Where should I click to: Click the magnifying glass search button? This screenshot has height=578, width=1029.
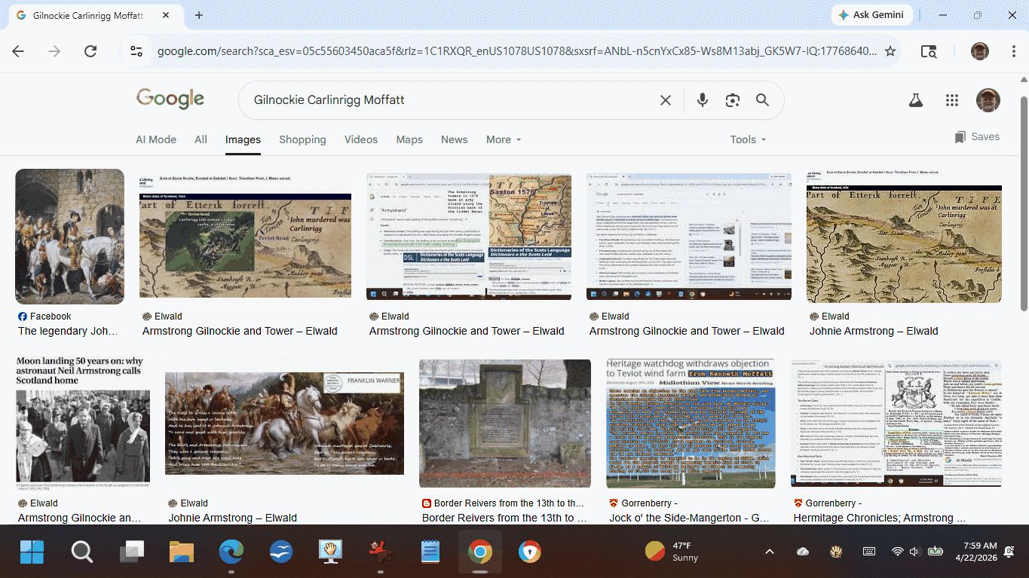[762, 100]
